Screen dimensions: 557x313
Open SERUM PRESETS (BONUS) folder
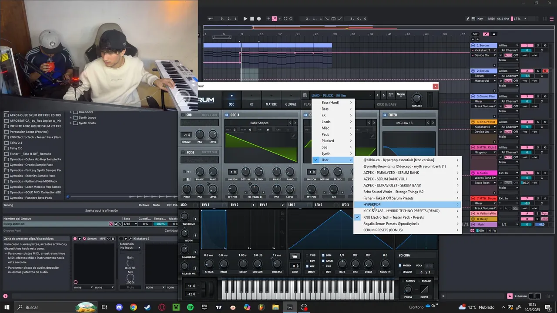pos(407,230)
